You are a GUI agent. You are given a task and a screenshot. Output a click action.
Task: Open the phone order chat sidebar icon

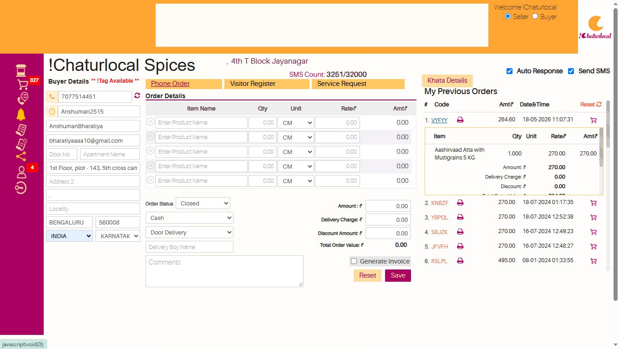(x=22, y=99)
